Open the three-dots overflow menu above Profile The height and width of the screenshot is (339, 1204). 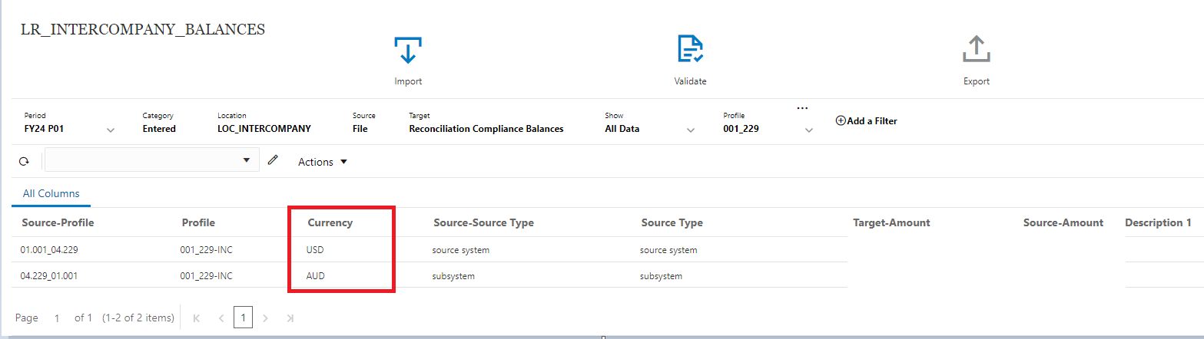point(802,107)
